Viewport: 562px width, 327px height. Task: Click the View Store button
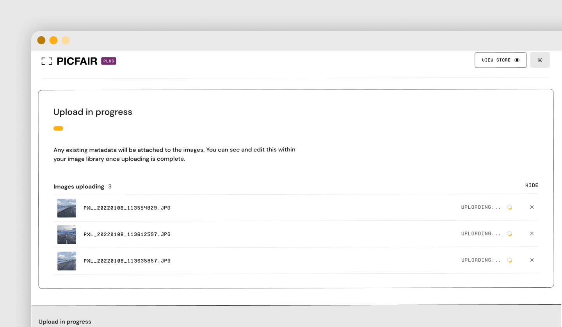coord(500,60)
